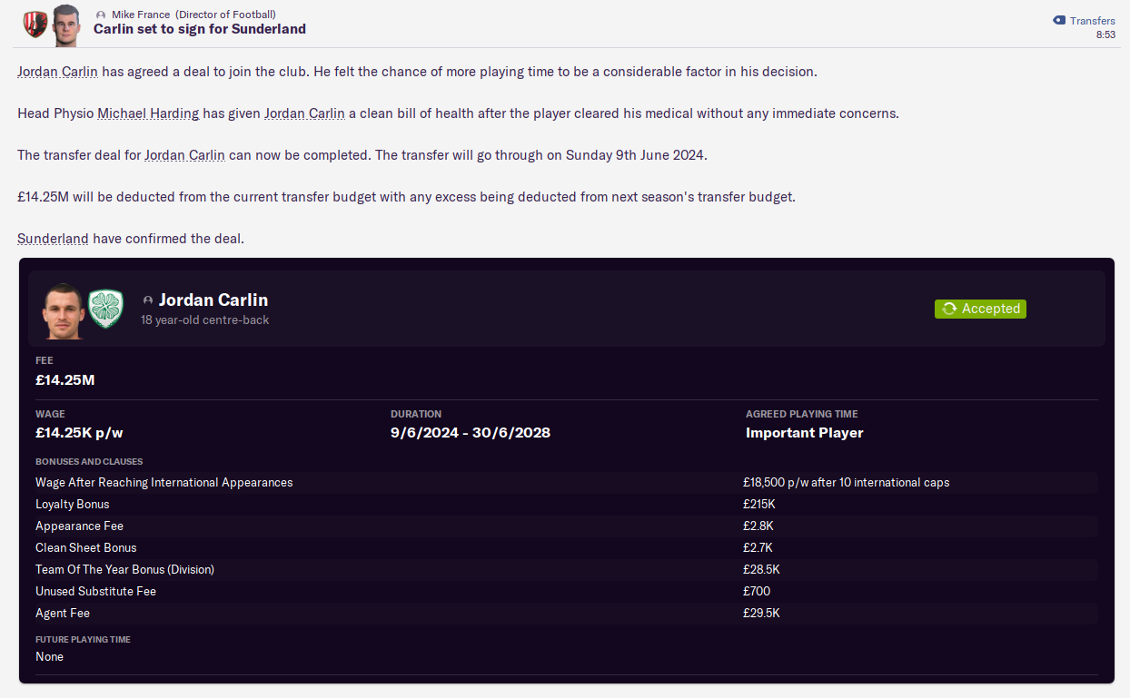
Task: Open the Sunderland club link
Action: tap(53, 239)
